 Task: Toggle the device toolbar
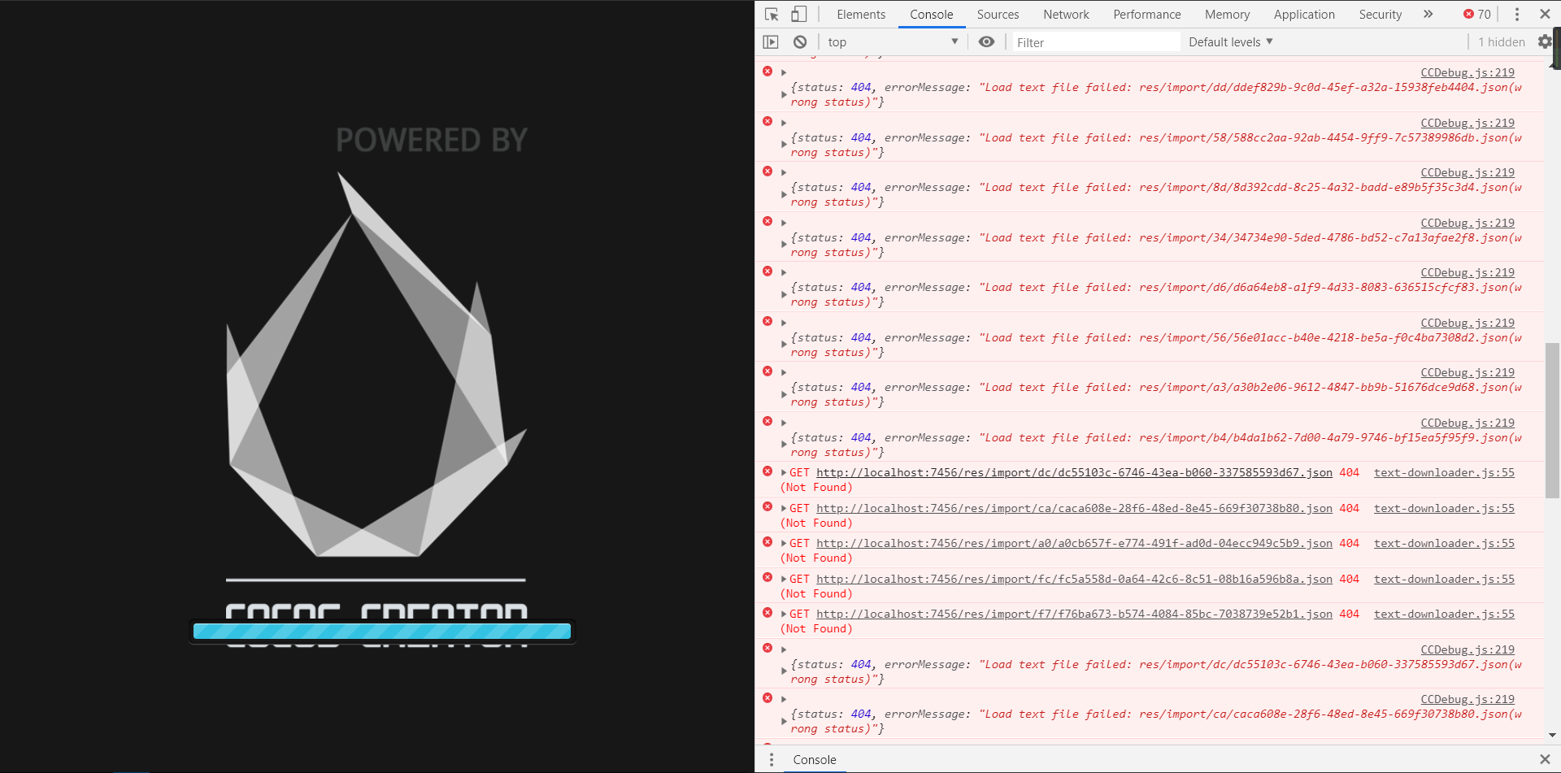(x=799, y=14)
